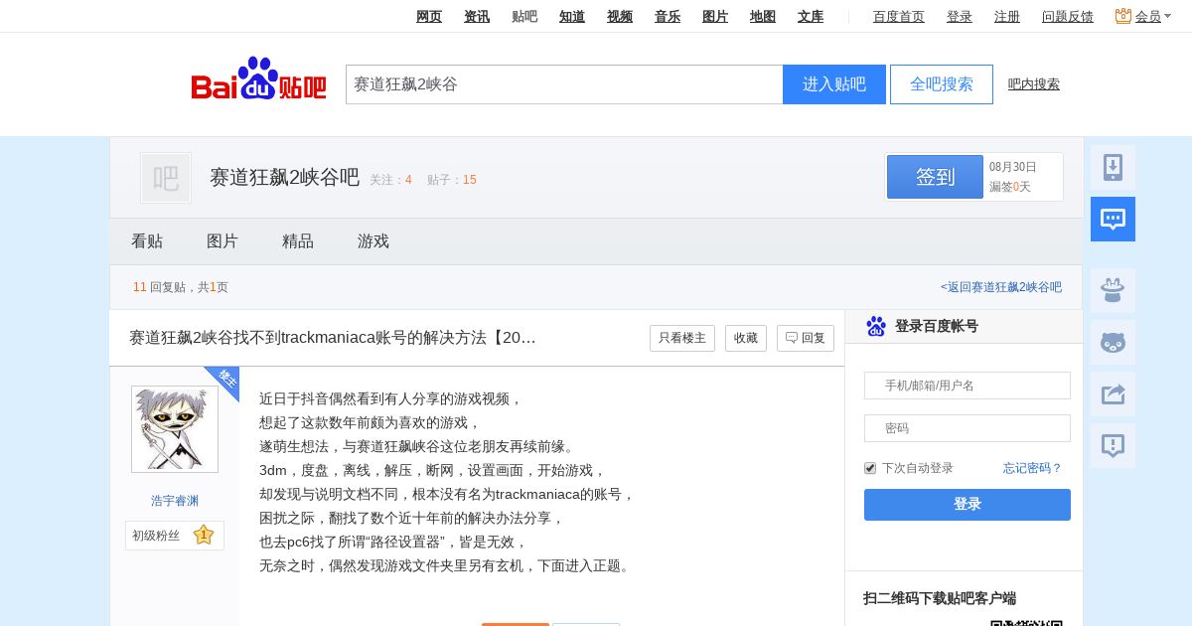Click the level 1 star badge
1192x626 pixels.
(204, 535)
